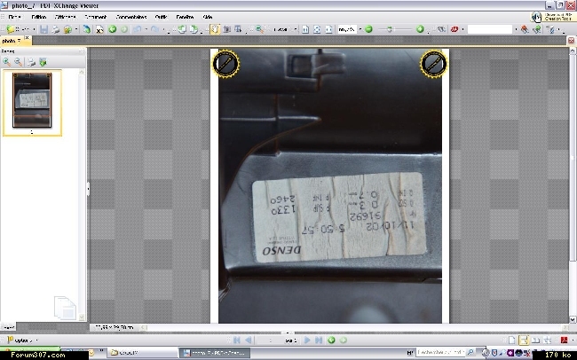This screenshot has width=577, height=360.
Task: Click the measurement/link tool icon
Action: 441,29
